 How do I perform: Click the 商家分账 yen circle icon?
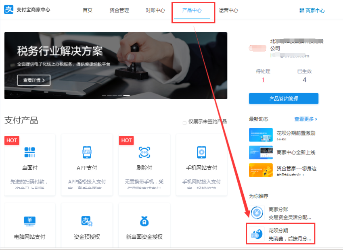(257, 212)
